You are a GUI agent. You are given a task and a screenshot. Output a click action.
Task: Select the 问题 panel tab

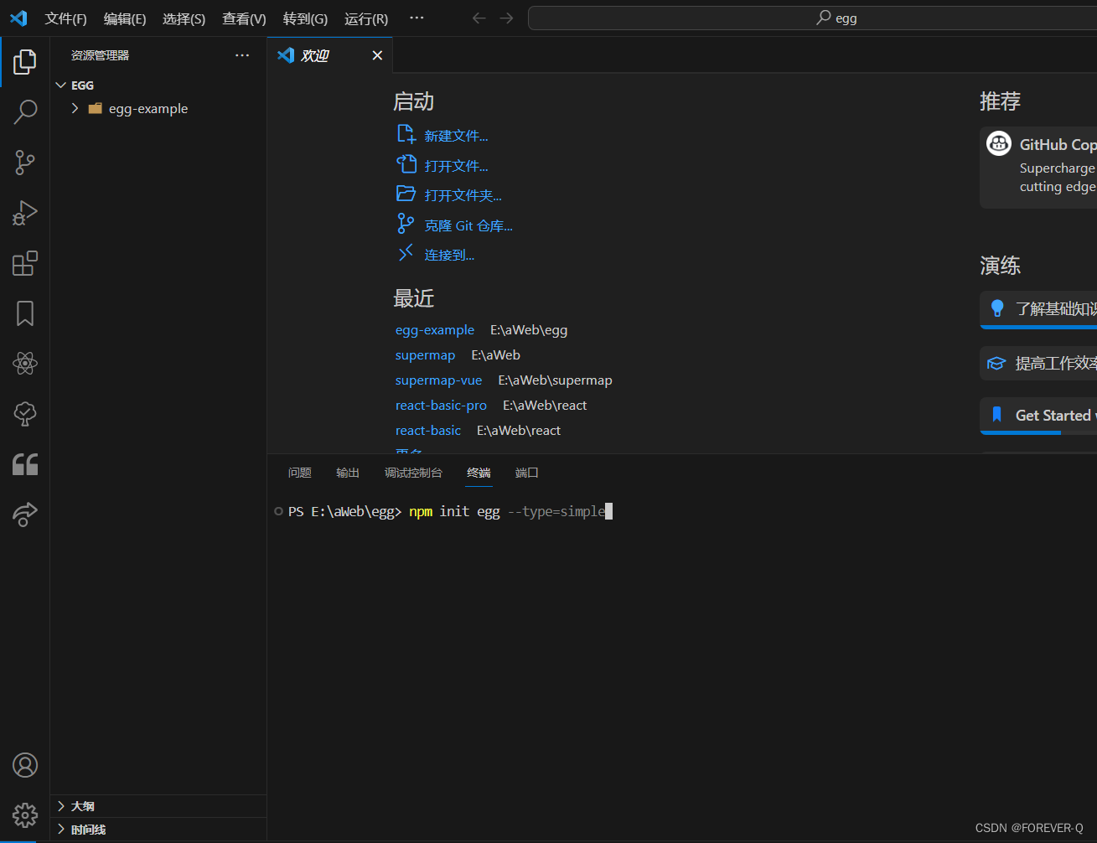coord(299,472)
